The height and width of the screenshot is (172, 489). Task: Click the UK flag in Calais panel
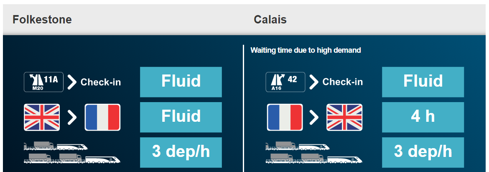click(x=344, y=117)
